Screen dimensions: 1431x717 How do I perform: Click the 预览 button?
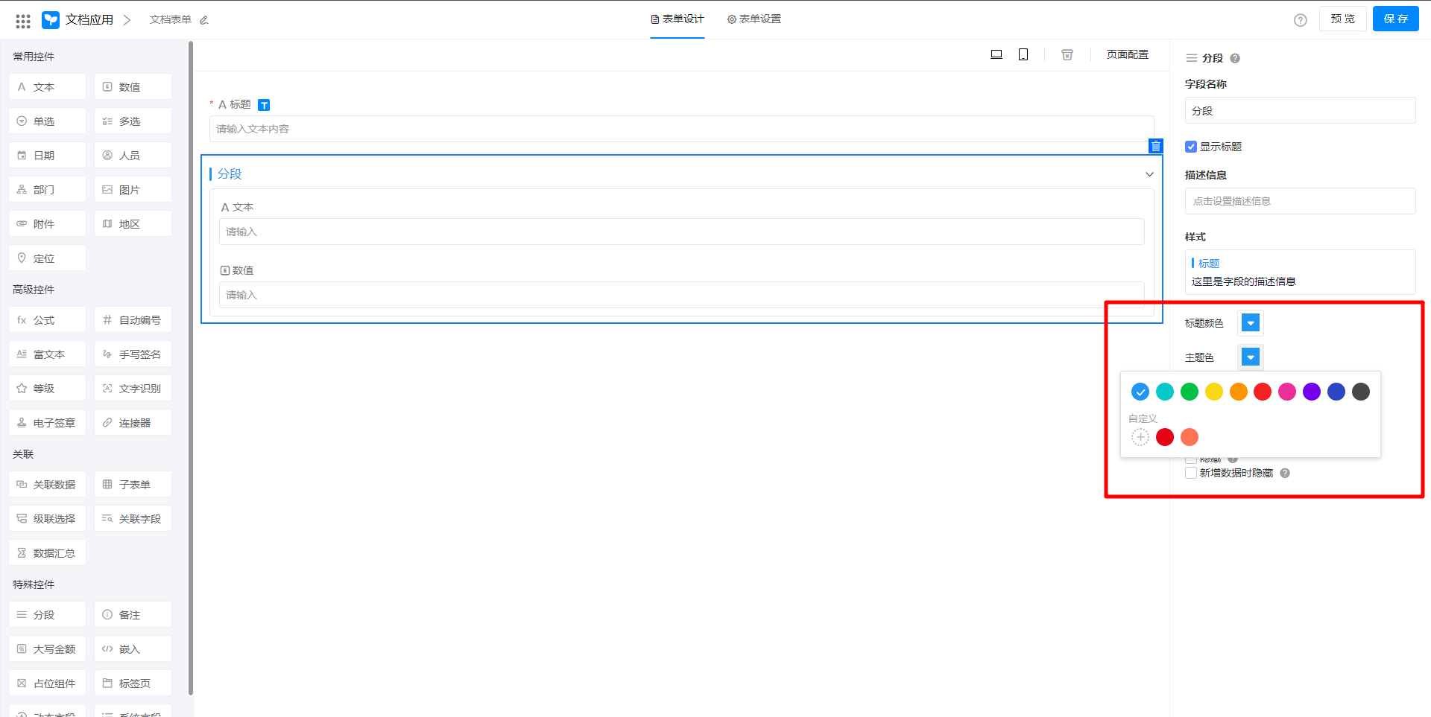pyautogui.click(x=1343, y=19)
